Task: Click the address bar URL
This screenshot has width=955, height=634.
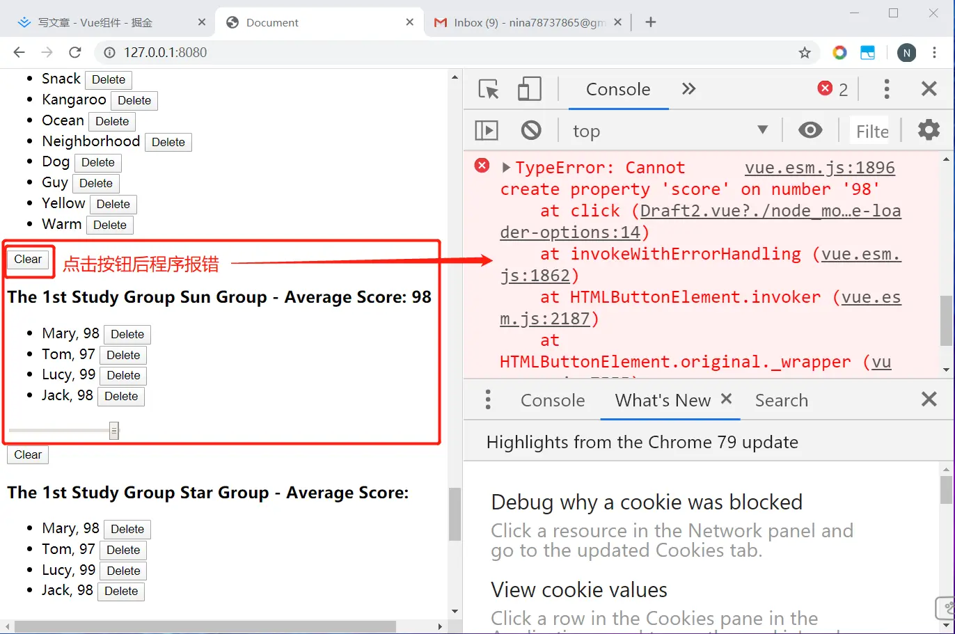Action: coord(166,52)
